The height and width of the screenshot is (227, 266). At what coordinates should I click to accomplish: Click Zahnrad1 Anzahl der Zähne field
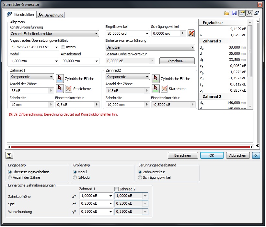click(30, 91)
